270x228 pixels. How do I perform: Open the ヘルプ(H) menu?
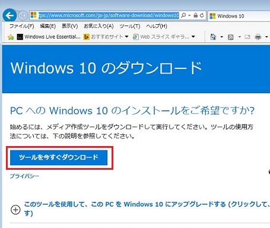click(157, 26)
